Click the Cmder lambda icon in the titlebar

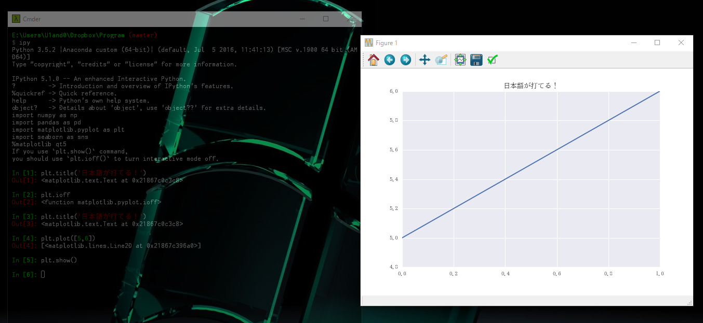pyautogui.click(x=16, y=19)
